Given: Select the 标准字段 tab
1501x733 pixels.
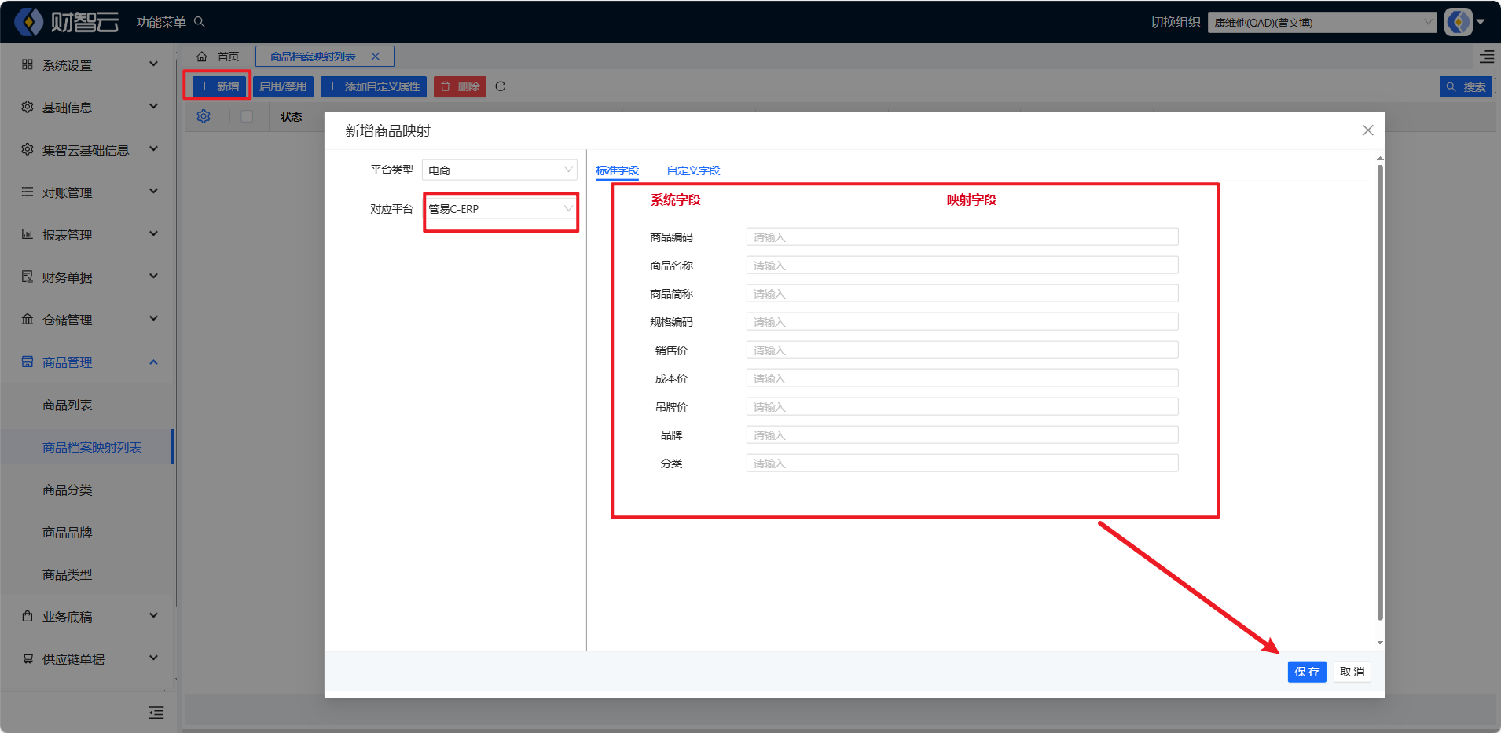Looking at the screenshot, I should tap(617, 170).
